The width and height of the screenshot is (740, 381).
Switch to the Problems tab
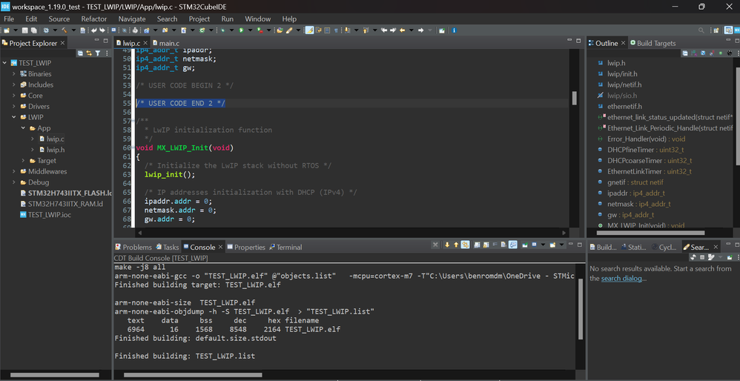point(136,247)
